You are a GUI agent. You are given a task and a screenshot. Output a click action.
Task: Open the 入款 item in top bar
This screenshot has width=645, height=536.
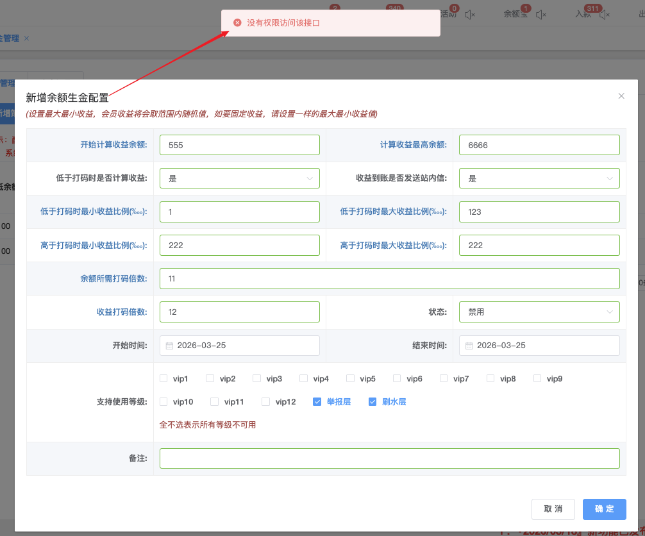[x=583, y=14]
